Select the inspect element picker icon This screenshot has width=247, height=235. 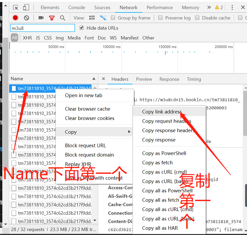pos(15,7)
